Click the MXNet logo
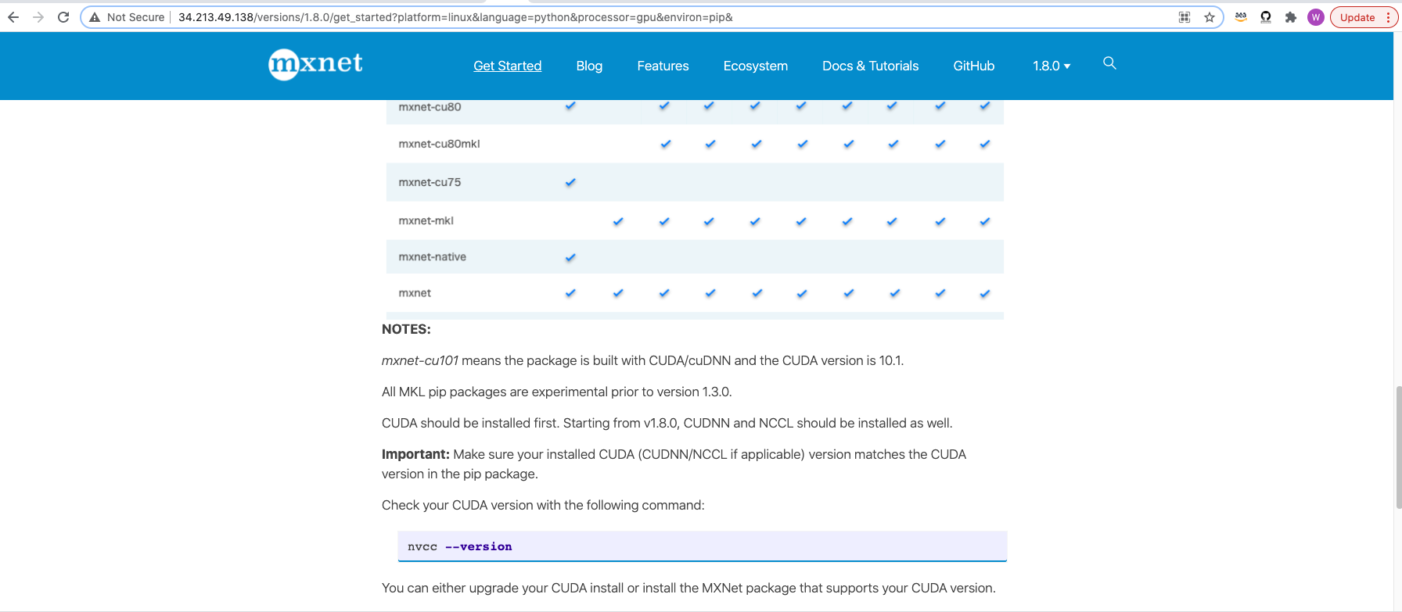Viewport: 1402px width, 612px height. 315,64
